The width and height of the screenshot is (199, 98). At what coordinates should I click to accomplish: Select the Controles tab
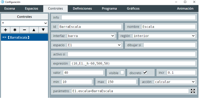coord(55,9)
